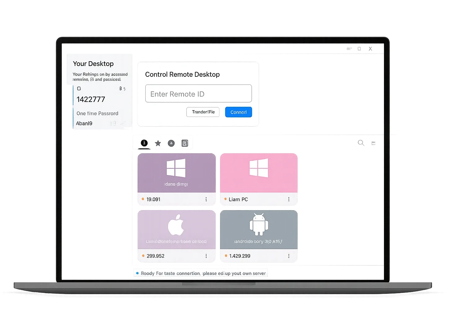Open the options icon right of ID panel
The width and height of the screenshot is (476, 317).
click(122, 89)
